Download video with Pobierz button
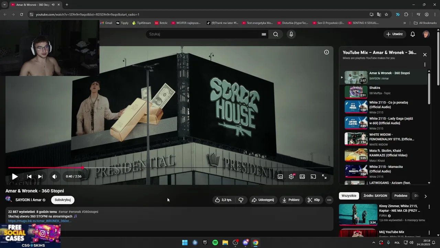The height and width of the screenshot is (248, 440). 291,200
